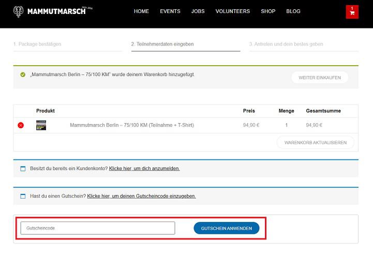Open the EVENTS menu item

click(170, 11)
